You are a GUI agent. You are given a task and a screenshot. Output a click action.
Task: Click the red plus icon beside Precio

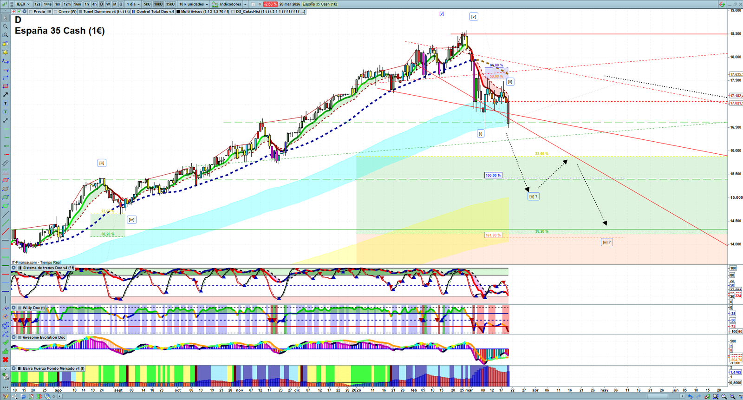(x=14, y=12)
